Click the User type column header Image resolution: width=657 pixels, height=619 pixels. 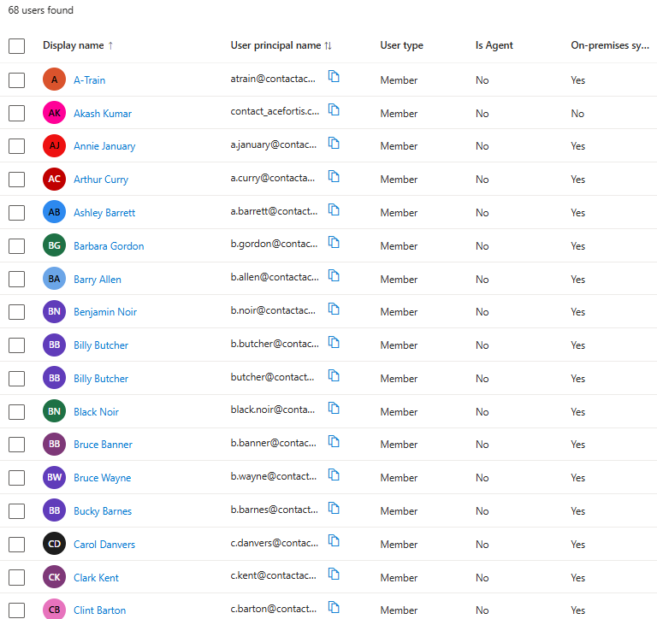coord(401,45)
